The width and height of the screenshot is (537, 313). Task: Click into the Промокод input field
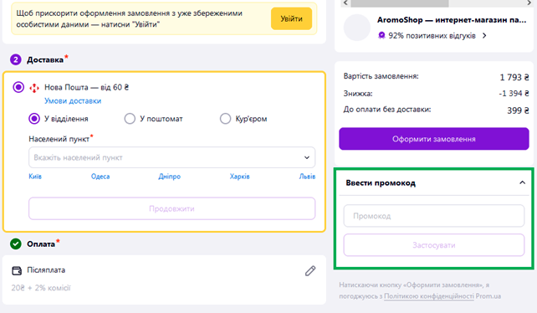pos(434,216)
